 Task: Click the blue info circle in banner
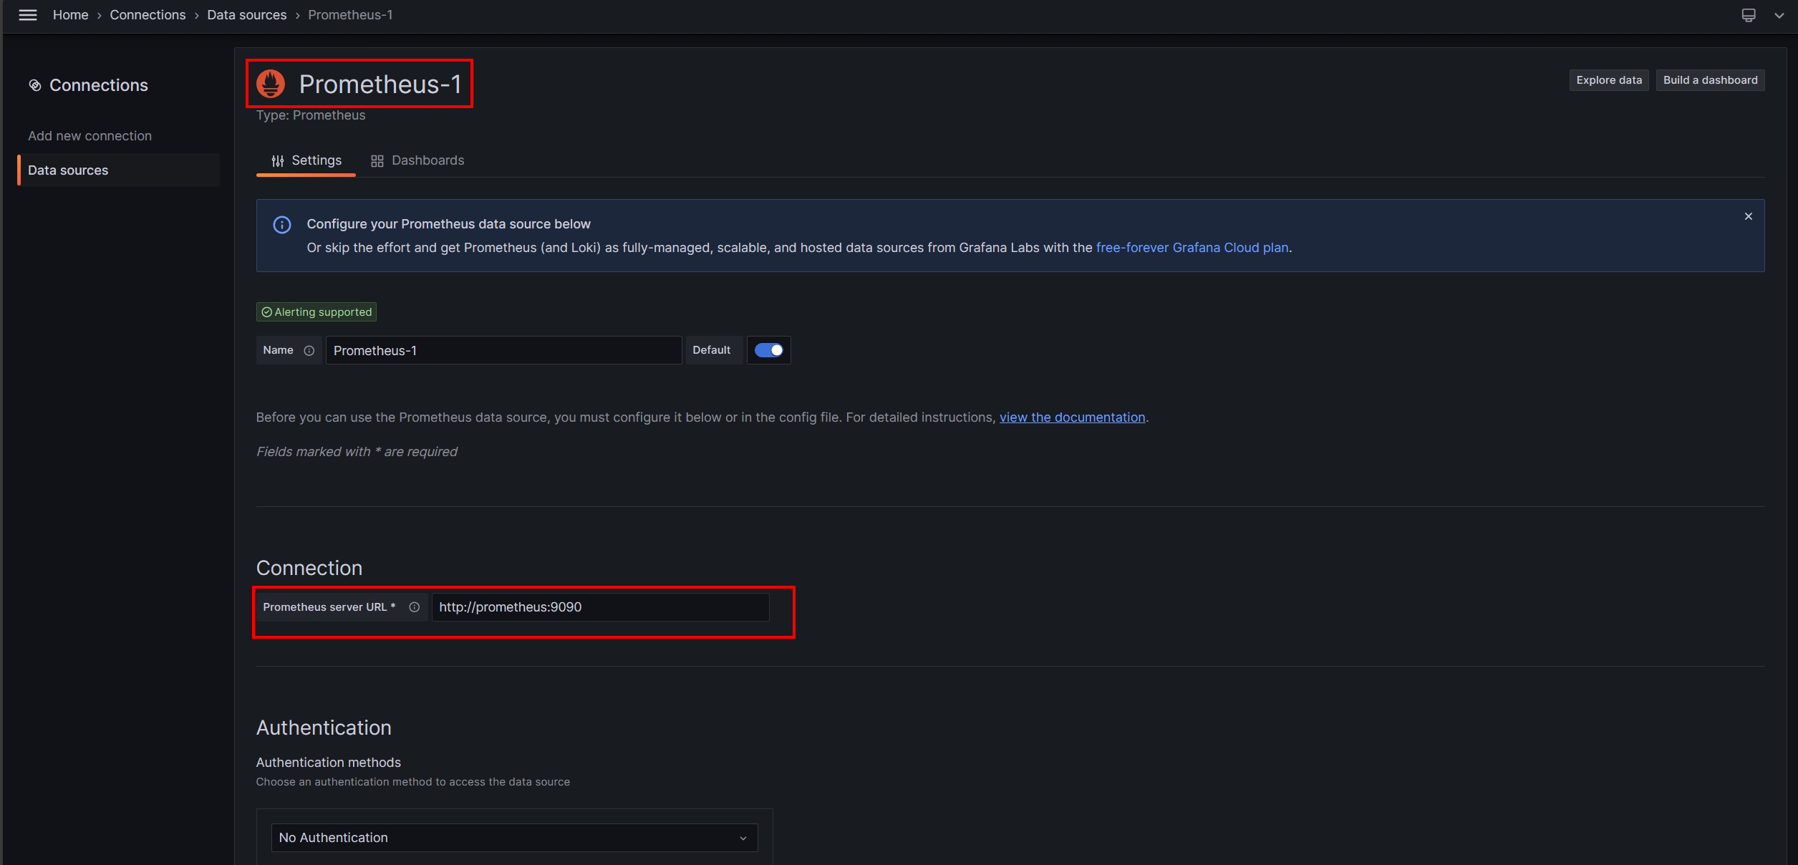tap(282, 225)
